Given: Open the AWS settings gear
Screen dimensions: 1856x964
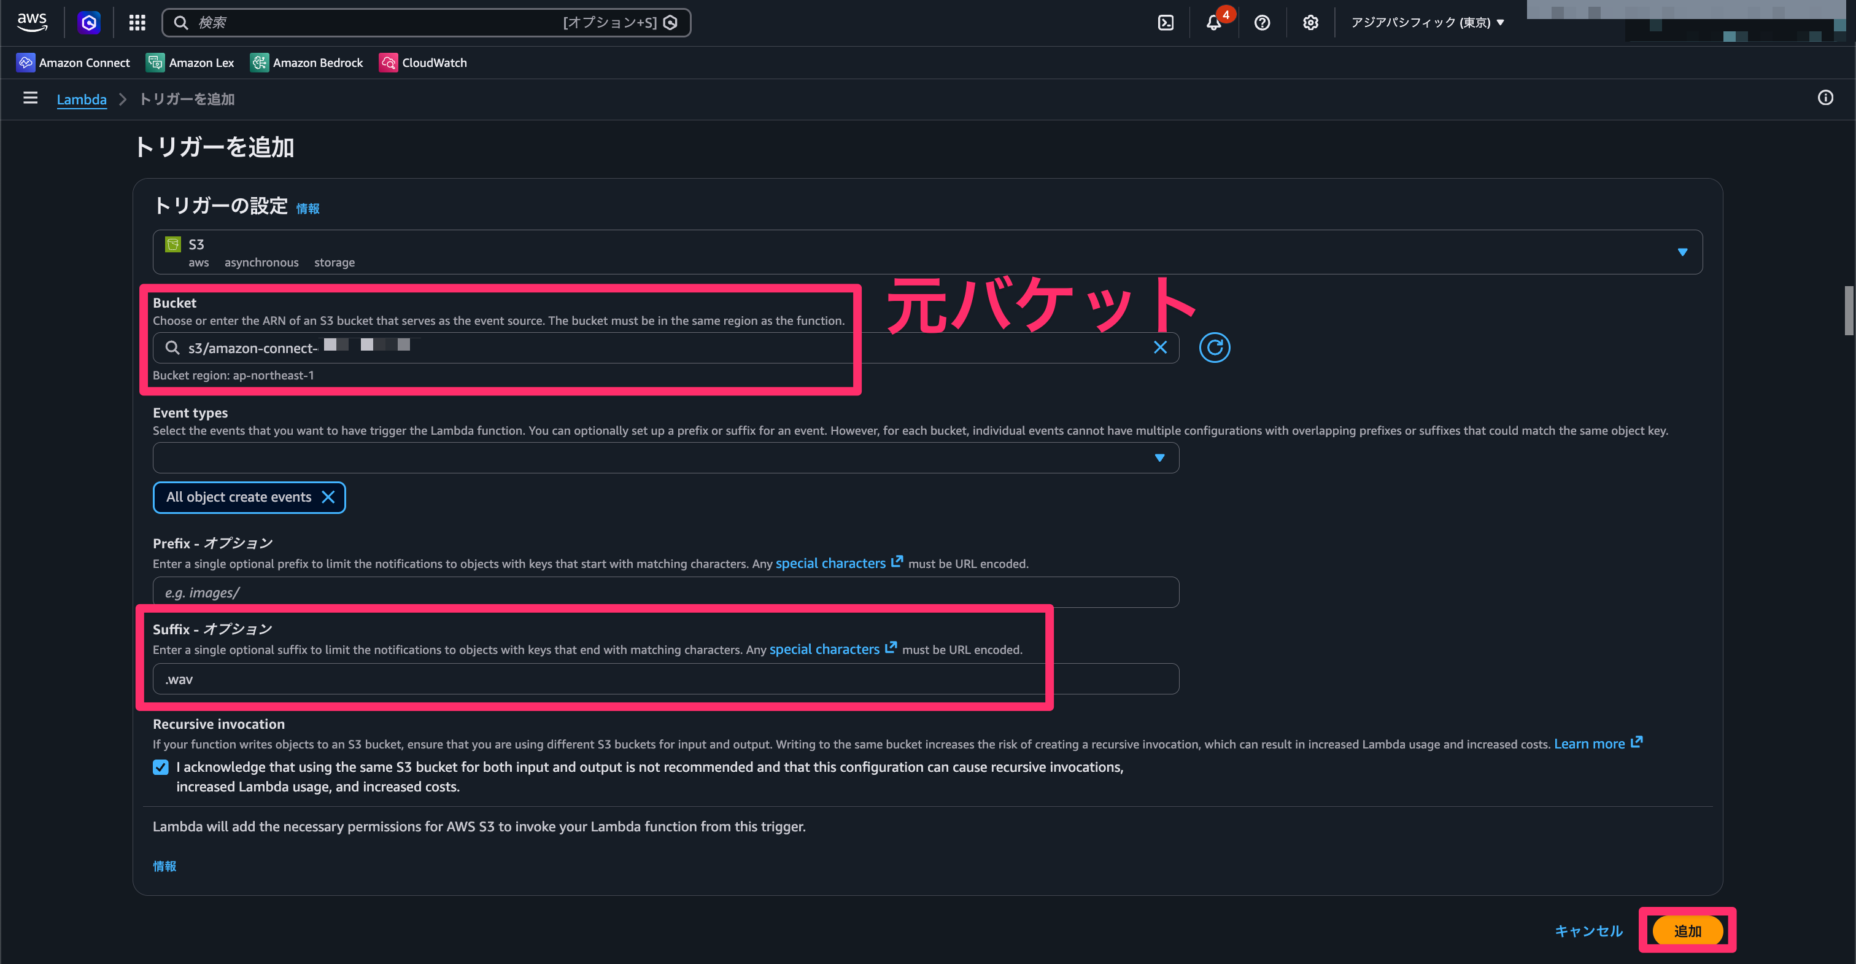Looking at the screenshot, I should pyautogui.click(x=1310, y=22).
